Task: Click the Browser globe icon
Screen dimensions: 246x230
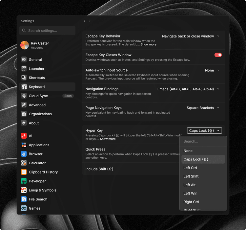Action: (24, 154)
